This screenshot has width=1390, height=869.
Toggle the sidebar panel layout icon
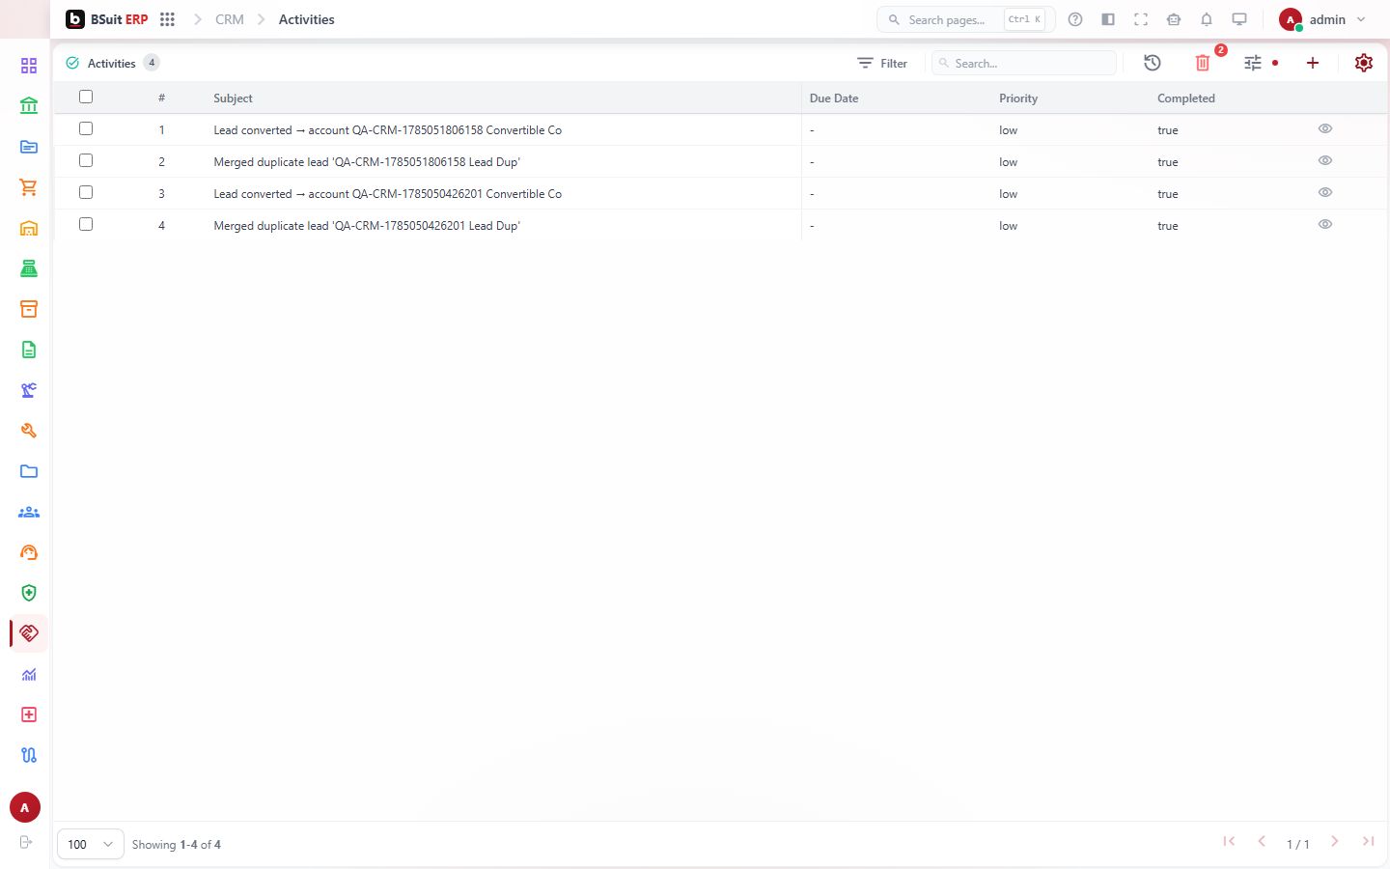(x=1108, y=19)
